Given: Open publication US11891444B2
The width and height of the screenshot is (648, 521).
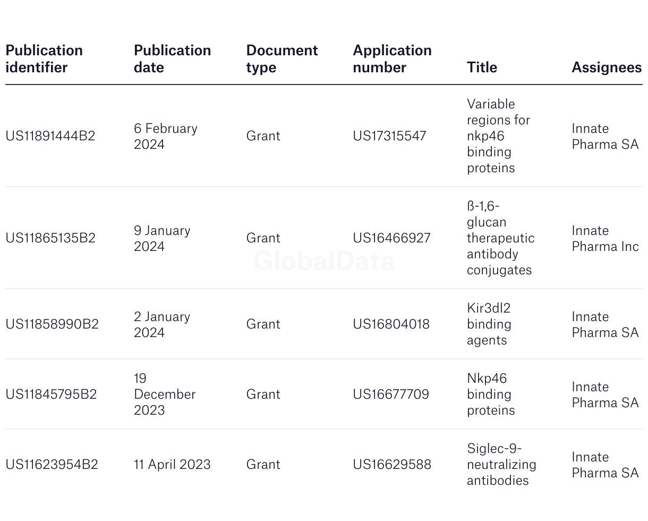Looking at the screenshot, I should pyautogui.click(x=50, y=136).
